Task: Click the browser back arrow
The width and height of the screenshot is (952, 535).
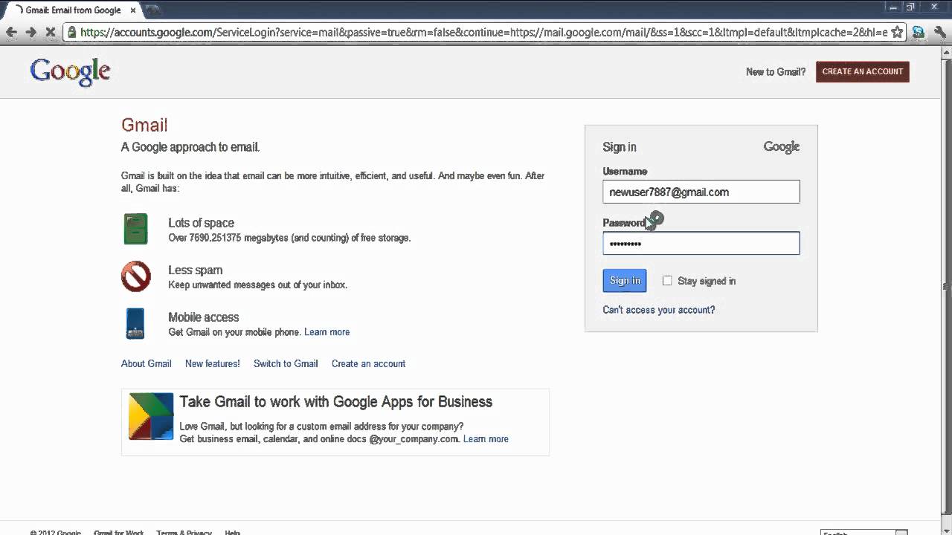Action: coord(11,32)
